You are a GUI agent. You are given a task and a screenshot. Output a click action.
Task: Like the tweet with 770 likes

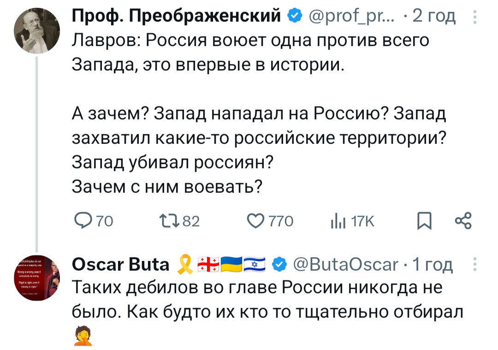256,221
